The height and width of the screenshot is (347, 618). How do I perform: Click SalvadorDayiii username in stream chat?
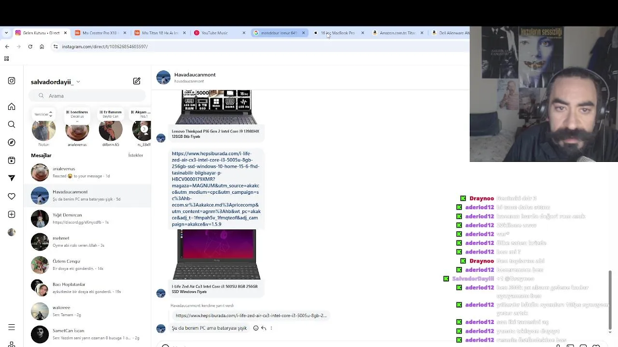(473, 279)
